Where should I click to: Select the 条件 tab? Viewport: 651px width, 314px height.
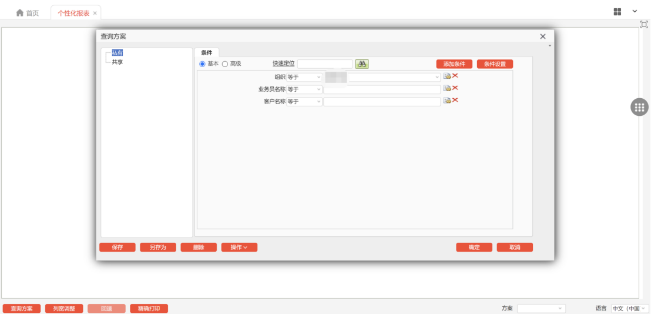click(207, 53)
